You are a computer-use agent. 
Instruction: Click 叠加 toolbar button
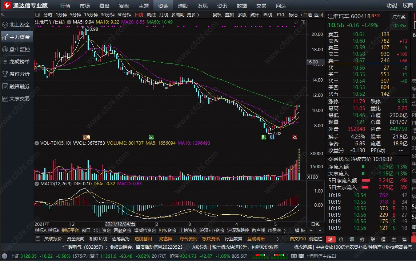229,15
